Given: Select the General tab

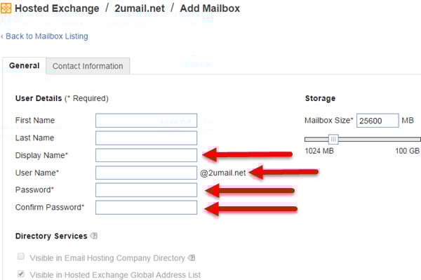Looking at the screenshot, I should [x=24, y=66].
